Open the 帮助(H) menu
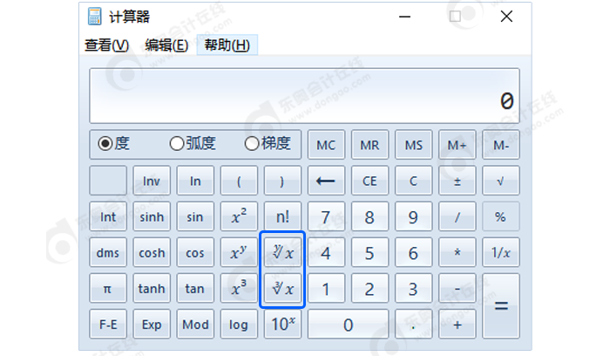 (x=227, y=45)
